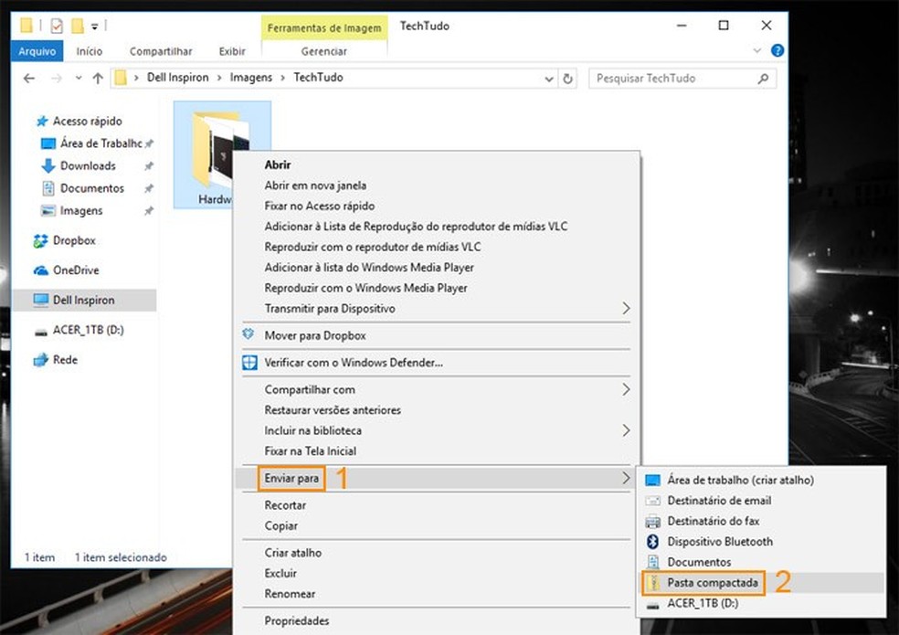Expand the ribbon with the chevron
Viewport: 899px width, 635px height.
pyautogui.click(x=756, y=50)
